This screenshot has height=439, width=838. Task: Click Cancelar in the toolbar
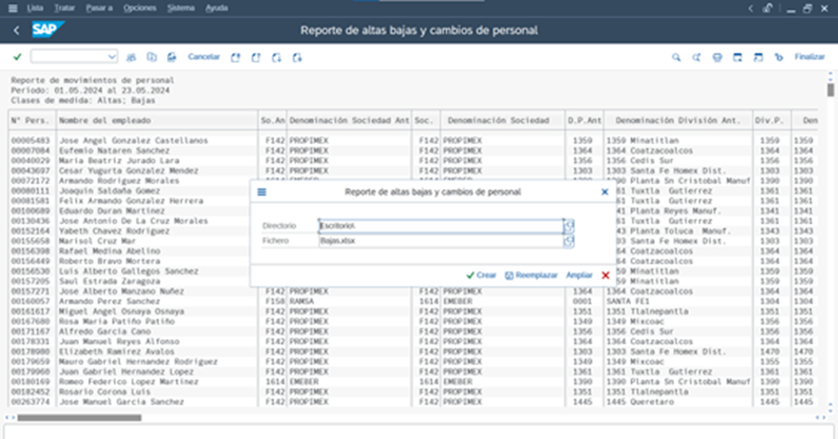point(203,57)
